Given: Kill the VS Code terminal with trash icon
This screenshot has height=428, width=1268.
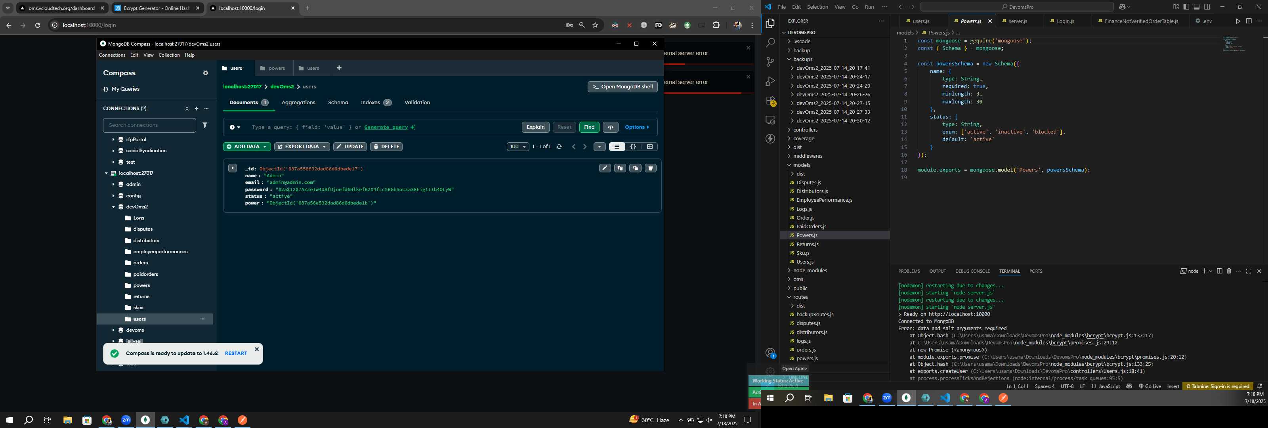Looking at the screenshot, I should (x=1229, y=271).
